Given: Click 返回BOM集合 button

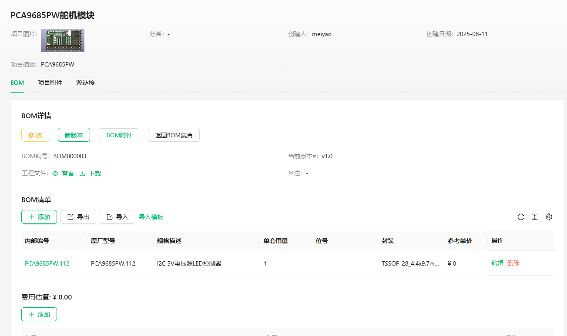Looking at the screenshot, I should (174, 135).
